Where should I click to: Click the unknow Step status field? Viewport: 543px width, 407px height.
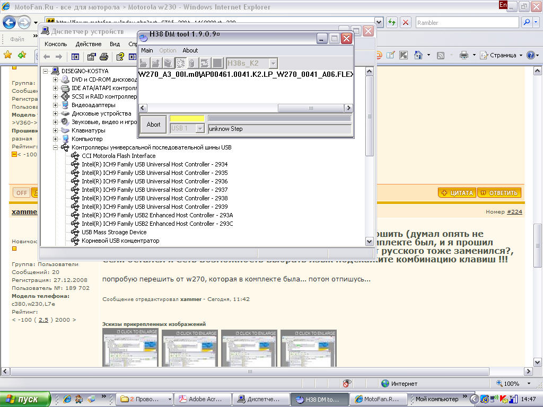click(x=279, y=129)
